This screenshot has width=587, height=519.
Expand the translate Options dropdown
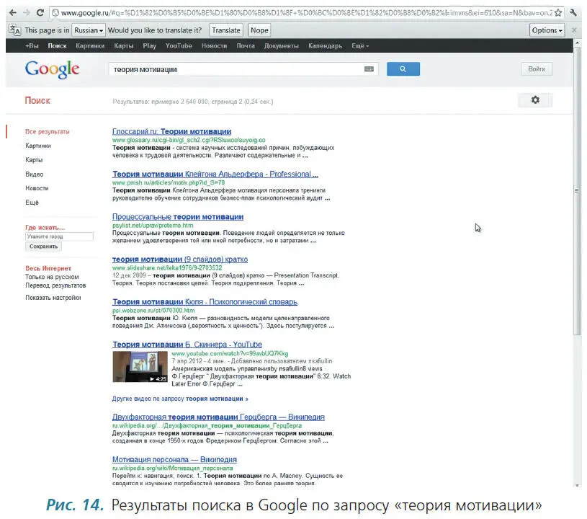click(547, 30)
